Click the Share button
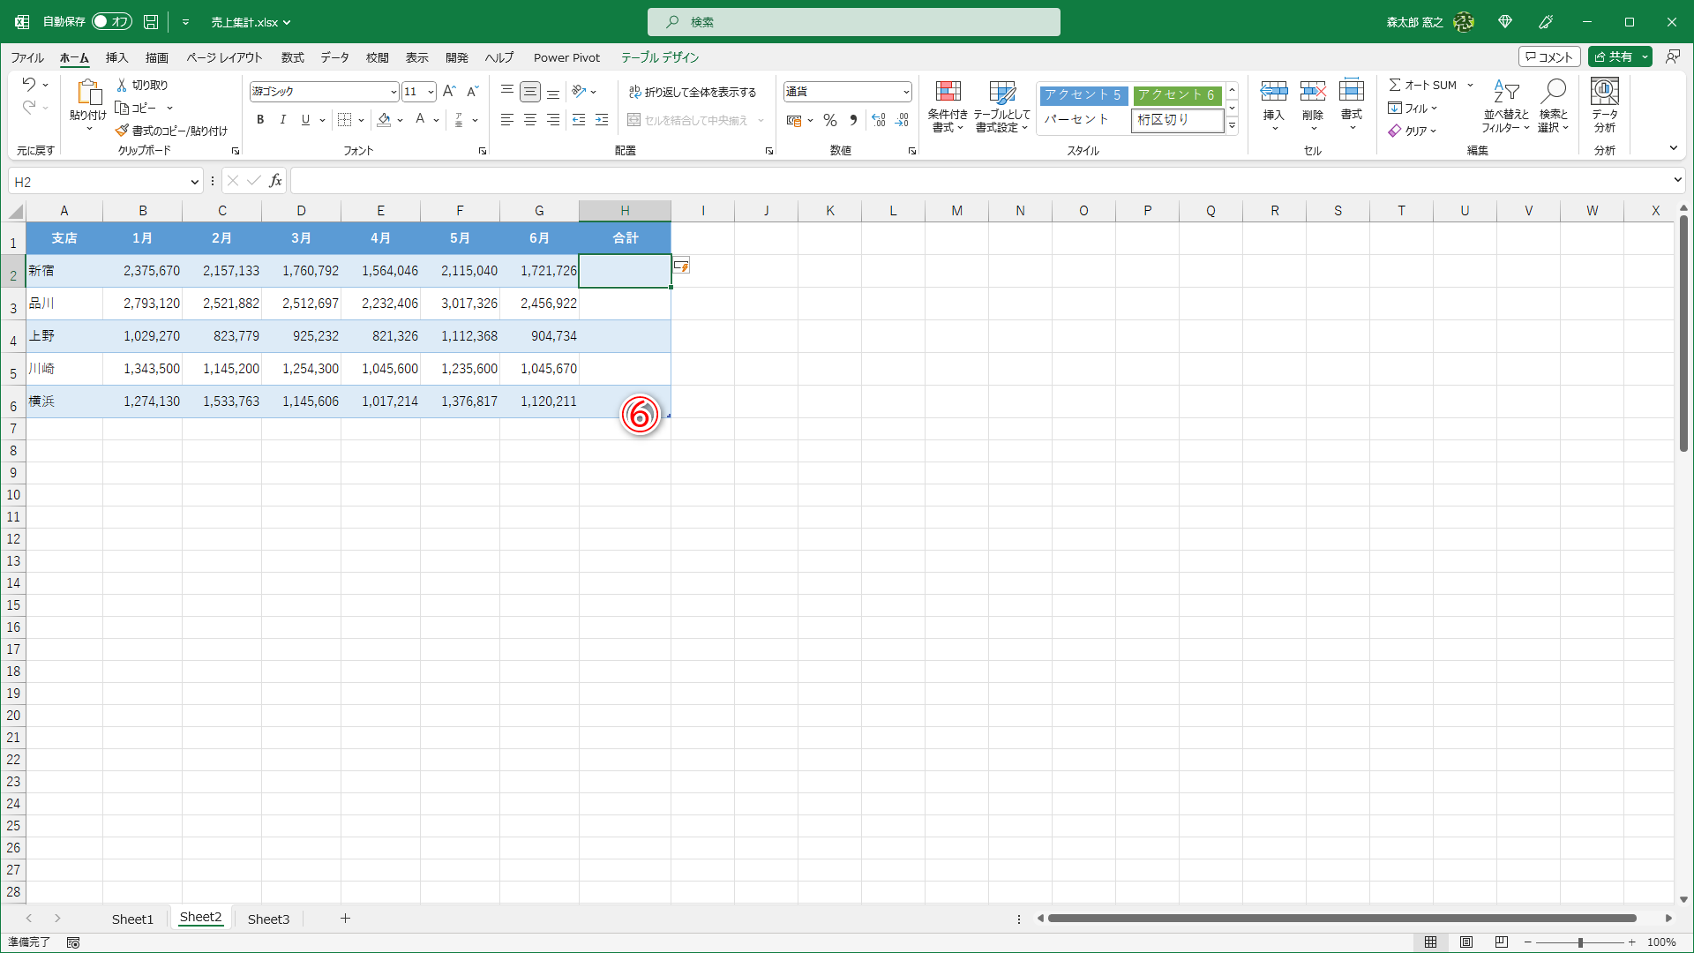Screen dimensions: 1694x953 (x=1614, y=56)
